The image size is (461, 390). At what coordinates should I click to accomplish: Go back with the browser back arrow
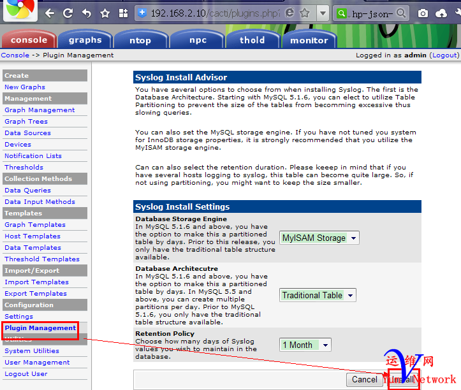[49, 13]
